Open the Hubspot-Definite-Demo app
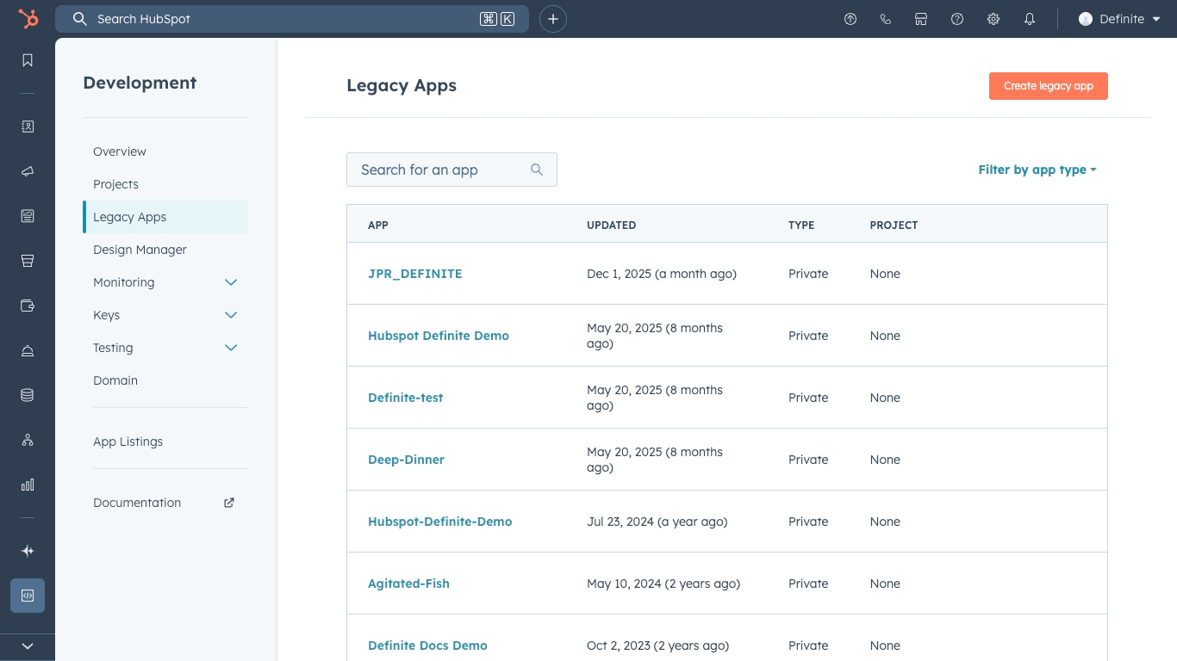The image size is (1177, 661). coord(439,522)
